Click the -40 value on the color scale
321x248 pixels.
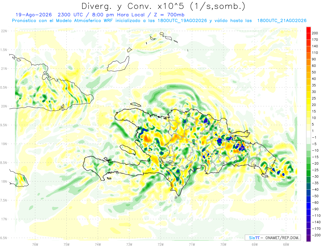(x=315, y=190)
